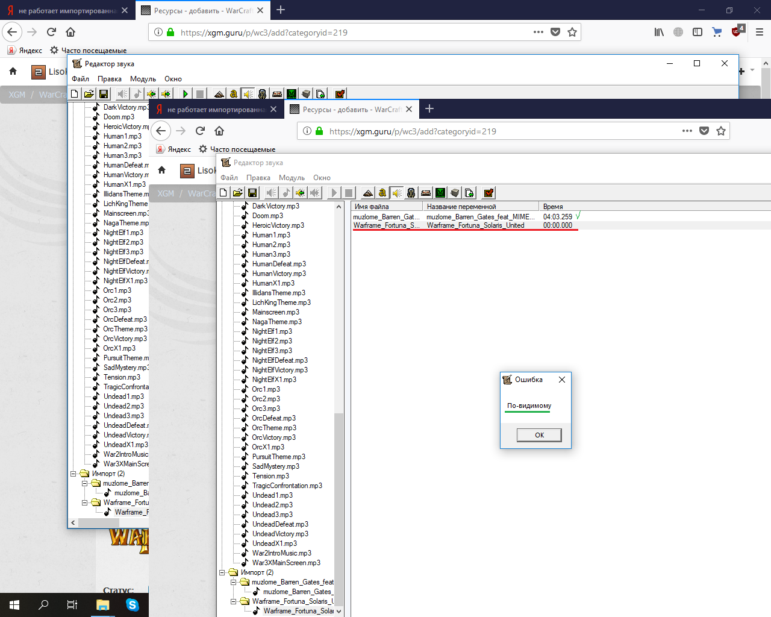Open Windows Start menu
771x617 pixels.
[14, 605]
